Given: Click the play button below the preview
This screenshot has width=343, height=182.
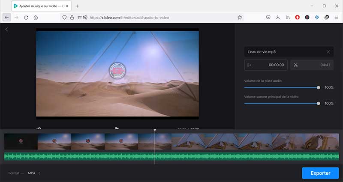Looking at the screenshot, I should coord(117,128).
